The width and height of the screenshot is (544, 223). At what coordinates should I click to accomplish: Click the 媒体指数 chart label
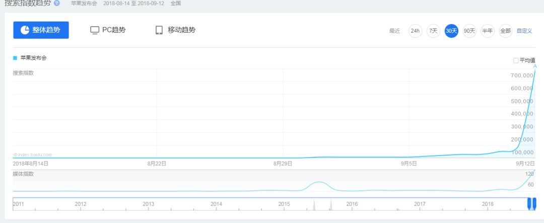(23, 174)
